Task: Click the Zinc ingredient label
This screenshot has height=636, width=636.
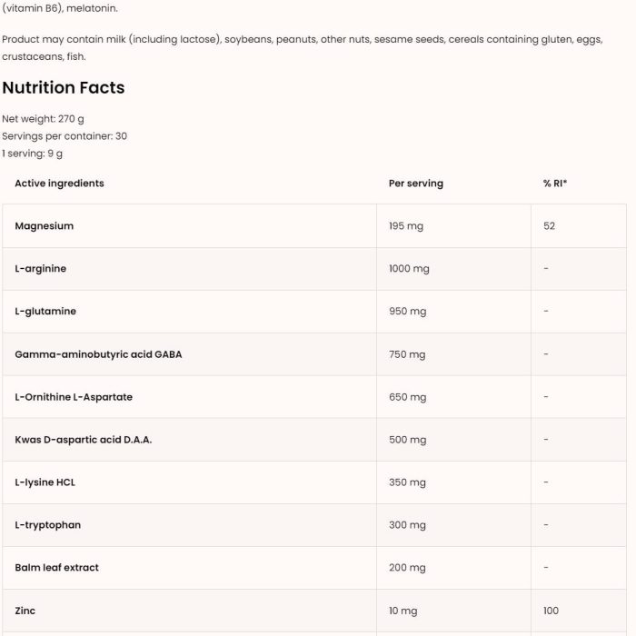Action: 25,611
